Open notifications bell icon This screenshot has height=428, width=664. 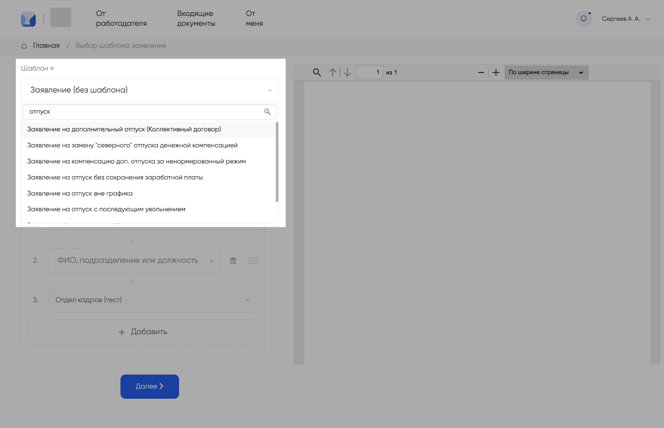tap(583, 19)
